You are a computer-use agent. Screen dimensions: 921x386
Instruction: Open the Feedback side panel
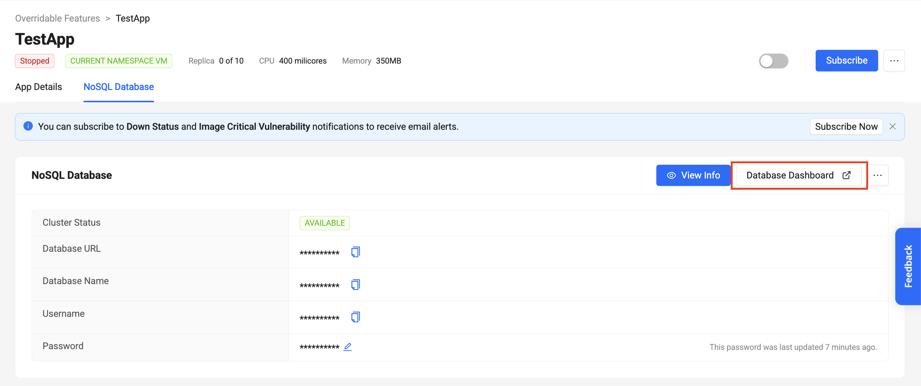click(908, 266)
